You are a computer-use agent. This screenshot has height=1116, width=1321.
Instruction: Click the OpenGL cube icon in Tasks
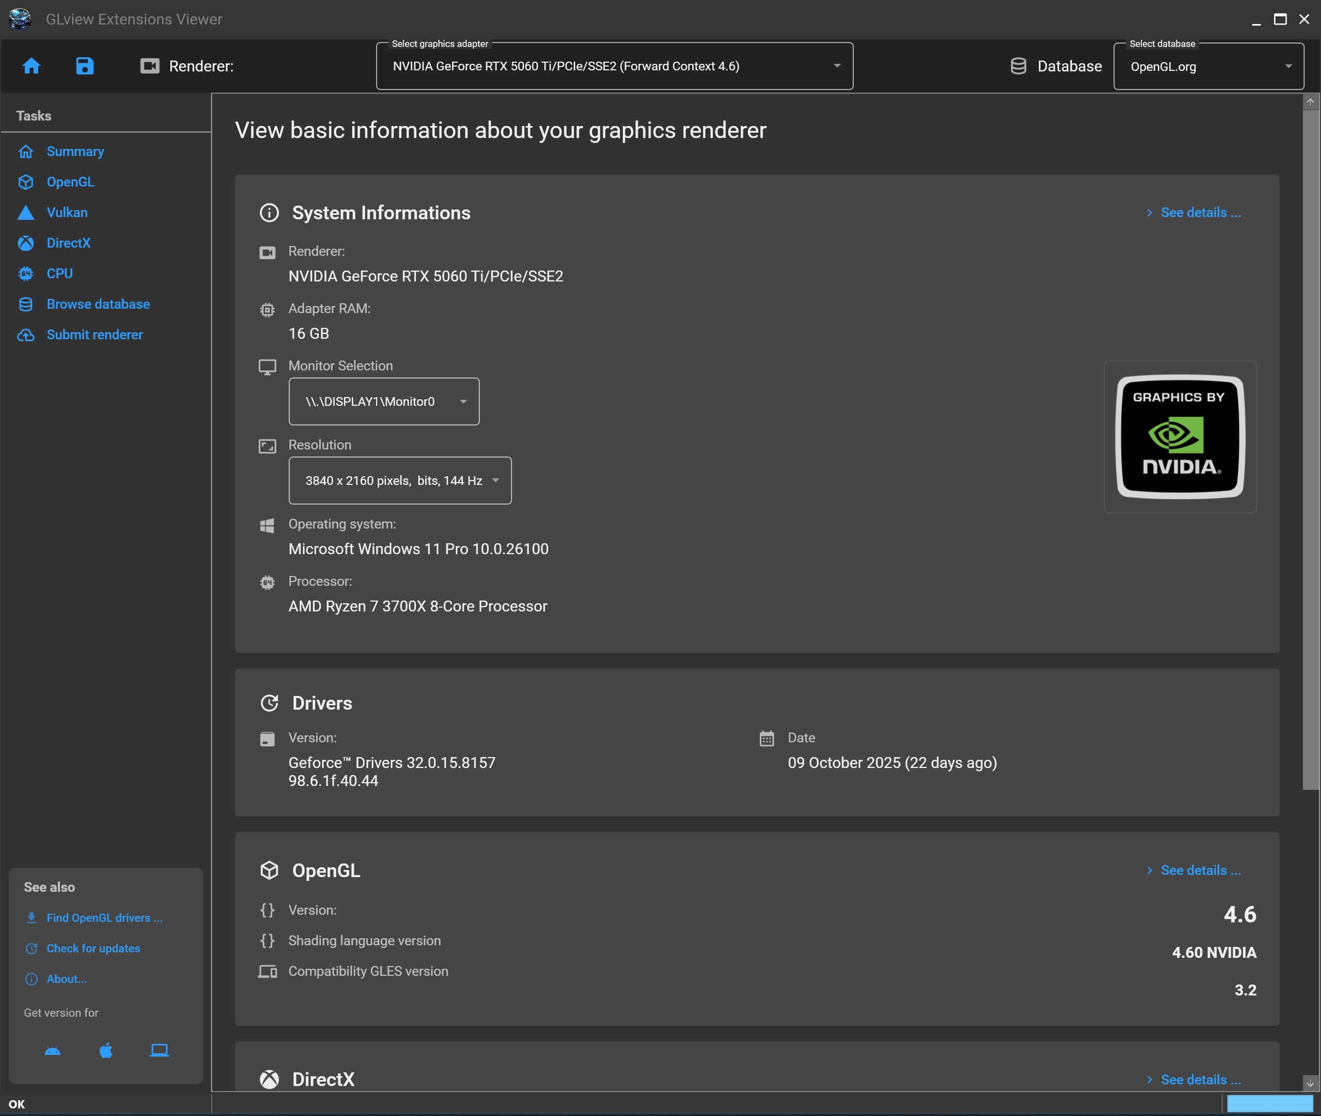coord(26,182)
